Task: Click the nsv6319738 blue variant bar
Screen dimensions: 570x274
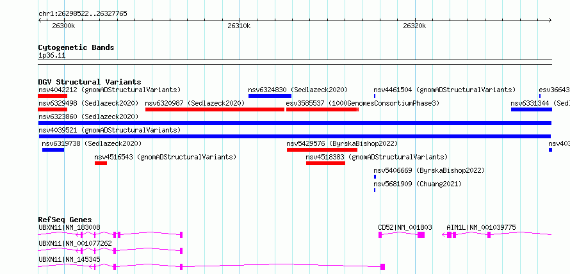Action: 53,150
